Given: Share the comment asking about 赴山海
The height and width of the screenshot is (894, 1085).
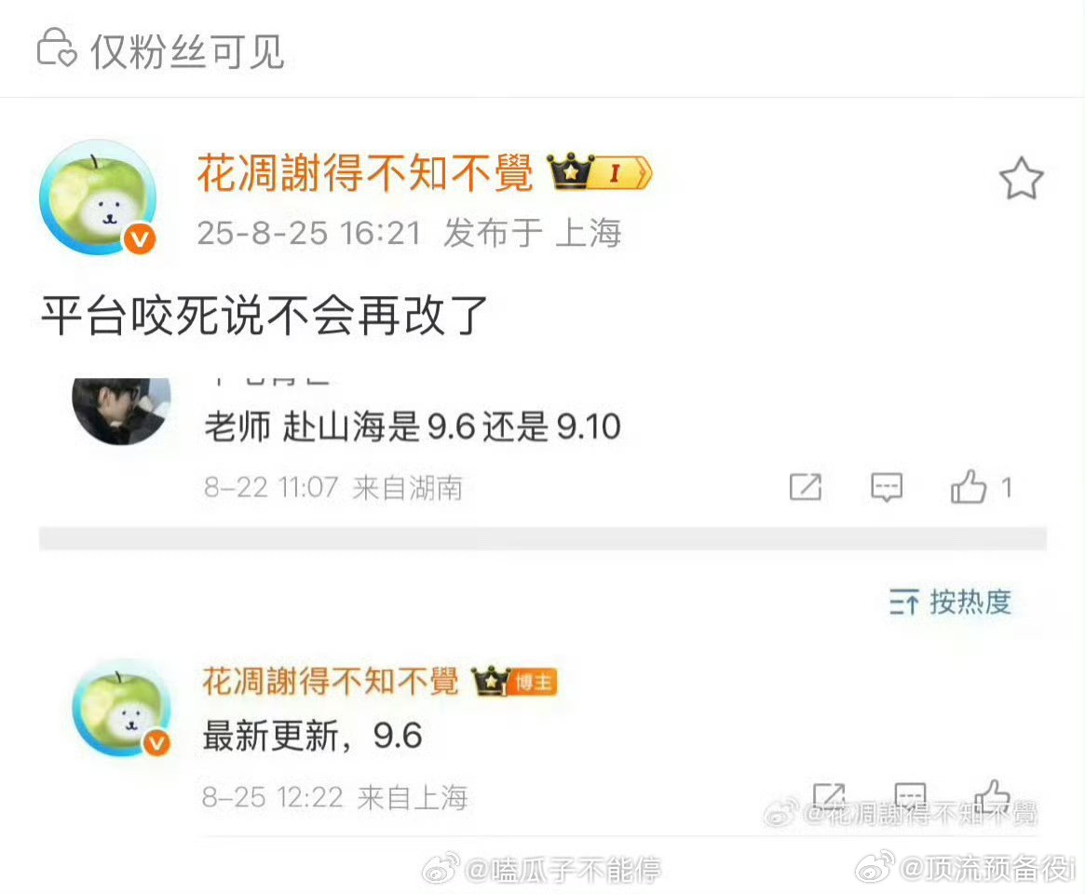Looking at the screenshot, I should coord(806,487).
